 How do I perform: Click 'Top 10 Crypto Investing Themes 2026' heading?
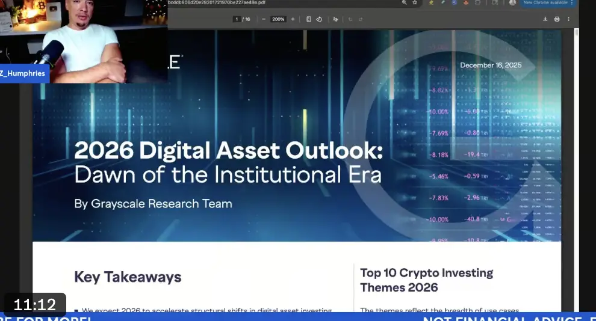pyautogui.click(x=426, y=280)
